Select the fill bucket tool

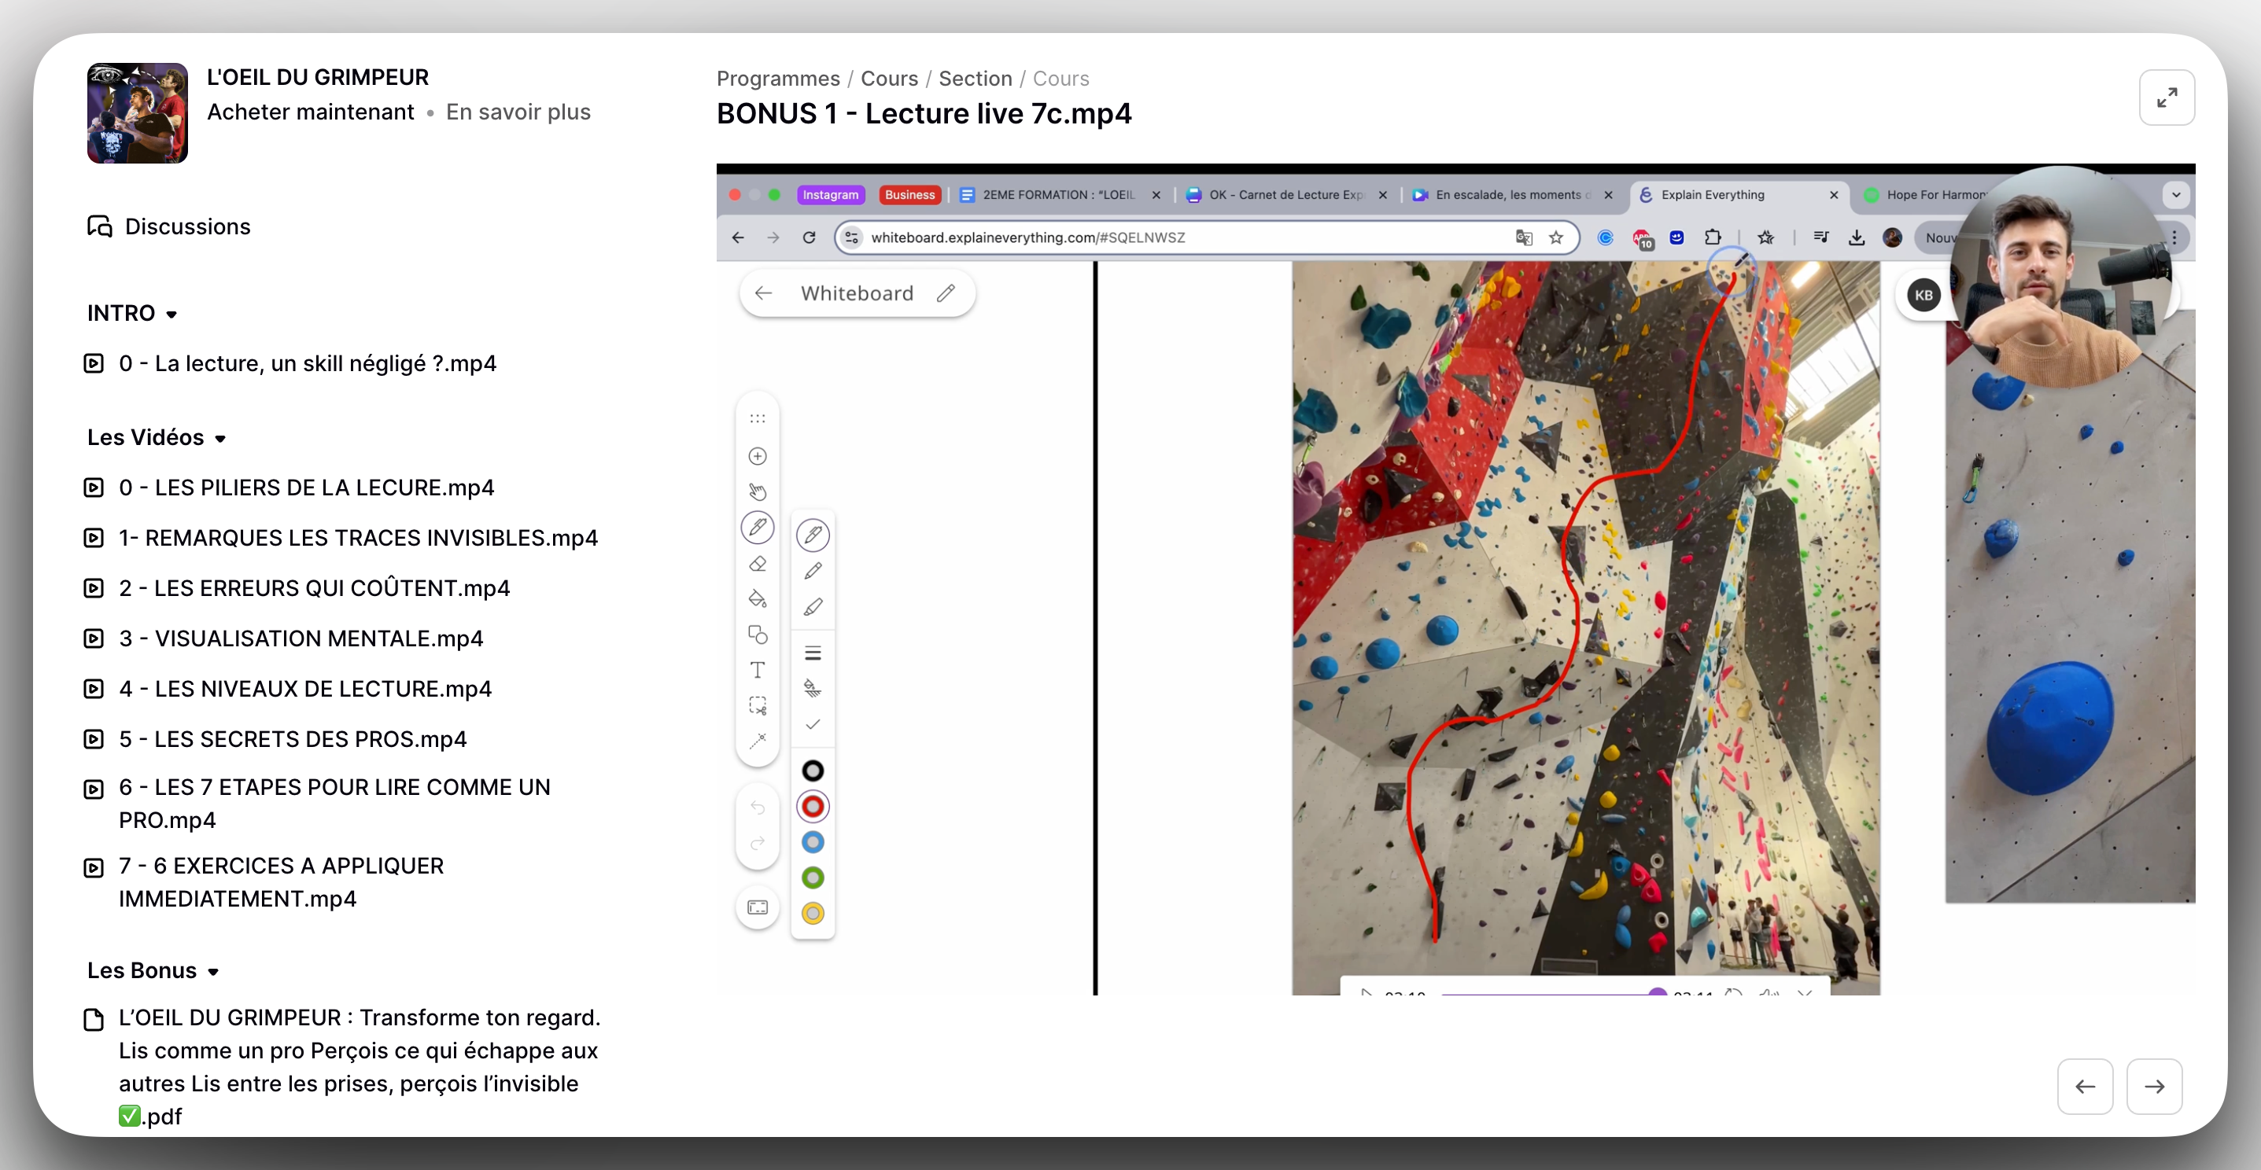pyautogui.click(x=758, y=599)
